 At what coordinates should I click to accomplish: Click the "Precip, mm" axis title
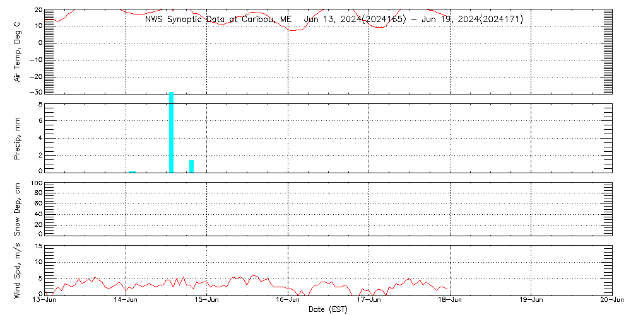[18, 137]
